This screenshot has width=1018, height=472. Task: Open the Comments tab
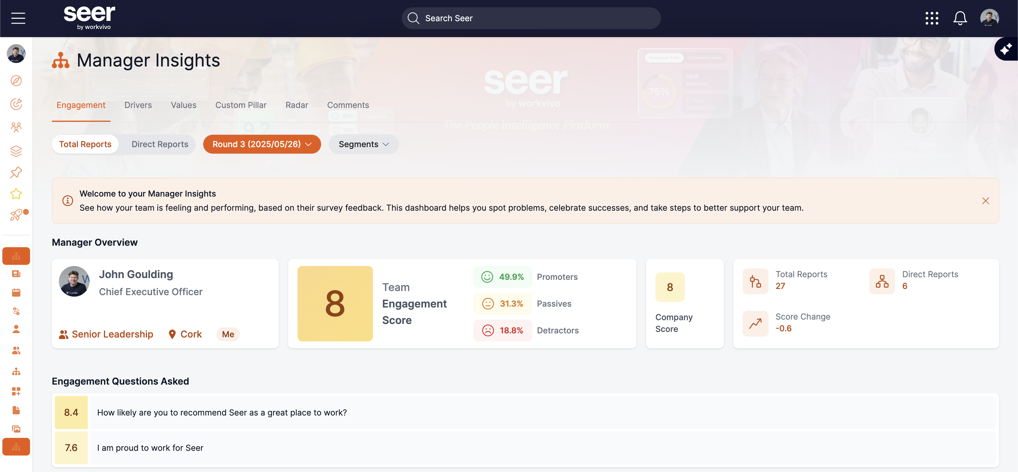pos(348,105)
